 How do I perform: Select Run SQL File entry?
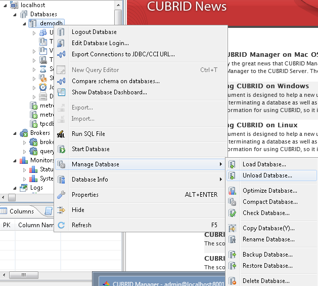pos(141,134)
